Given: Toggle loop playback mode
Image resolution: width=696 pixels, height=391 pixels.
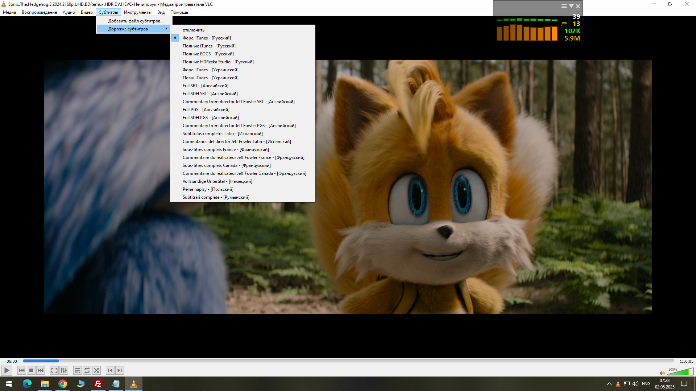Looking at the screenshot, I should [x=87, y=370].
